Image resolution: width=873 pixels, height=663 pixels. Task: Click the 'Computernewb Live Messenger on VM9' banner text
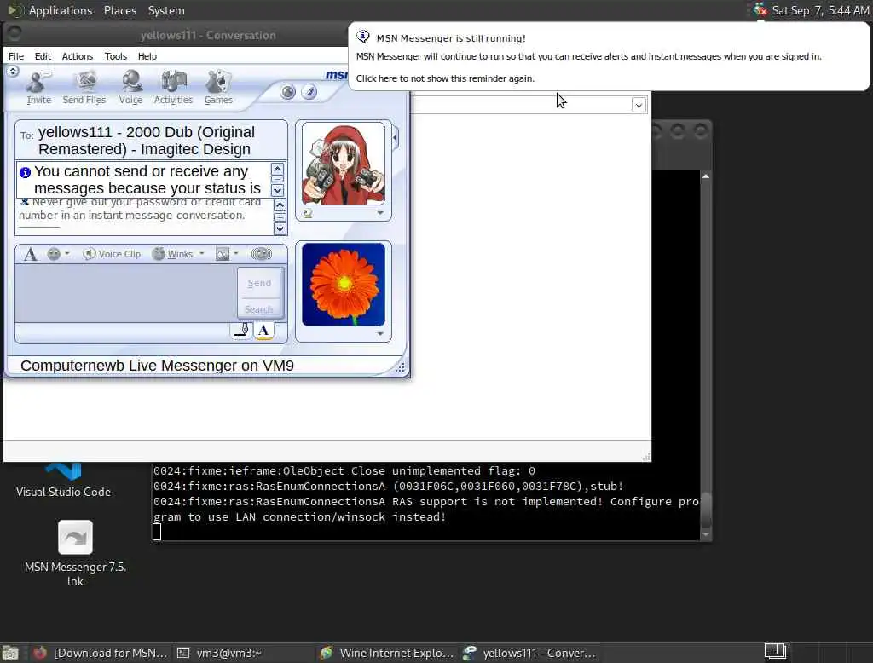click(x=157, y=366)
